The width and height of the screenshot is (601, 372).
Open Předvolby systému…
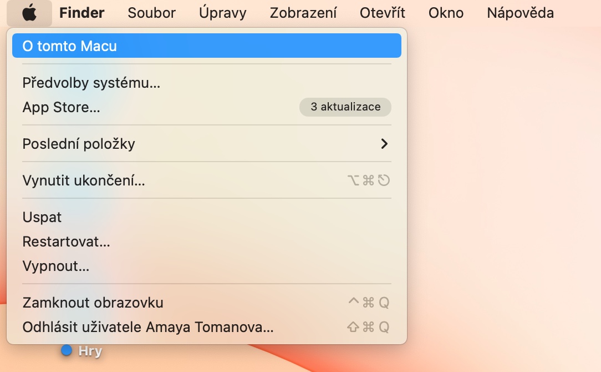[x=207, y=83]
